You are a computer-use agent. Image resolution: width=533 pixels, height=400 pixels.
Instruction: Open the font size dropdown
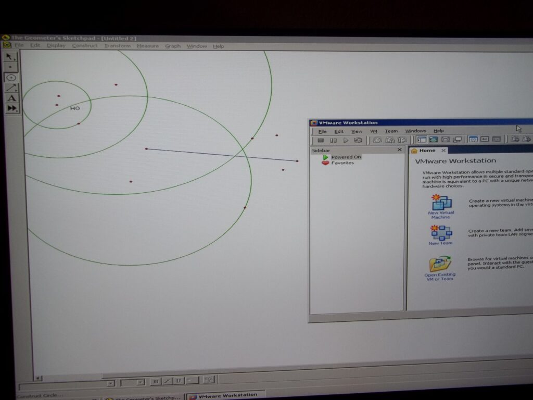click(140, 382)
